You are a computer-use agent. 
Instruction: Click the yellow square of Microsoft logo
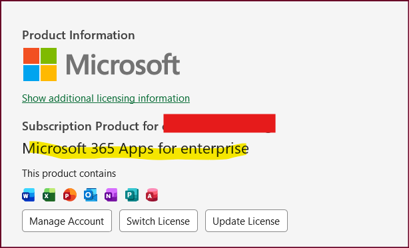click(49, 73)
